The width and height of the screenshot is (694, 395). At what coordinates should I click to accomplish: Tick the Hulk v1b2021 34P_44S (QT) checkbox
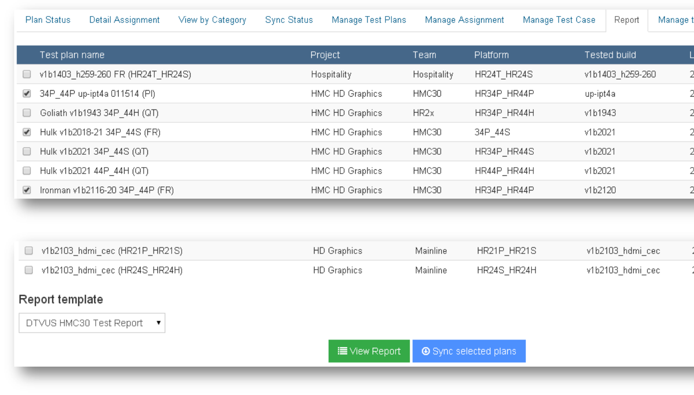click(27, 152)
